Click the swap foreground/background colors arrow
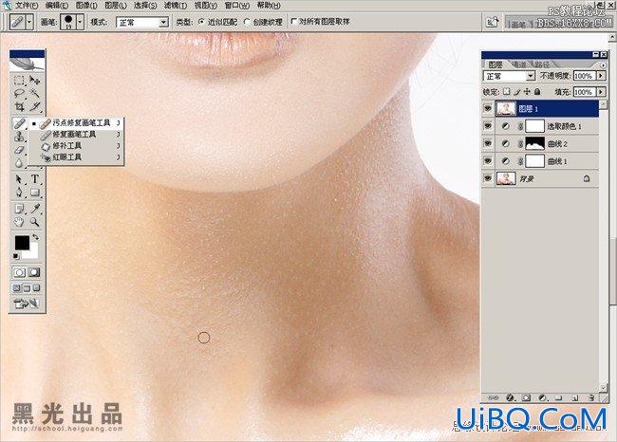617x442 pixels. [x=36, y=237]
